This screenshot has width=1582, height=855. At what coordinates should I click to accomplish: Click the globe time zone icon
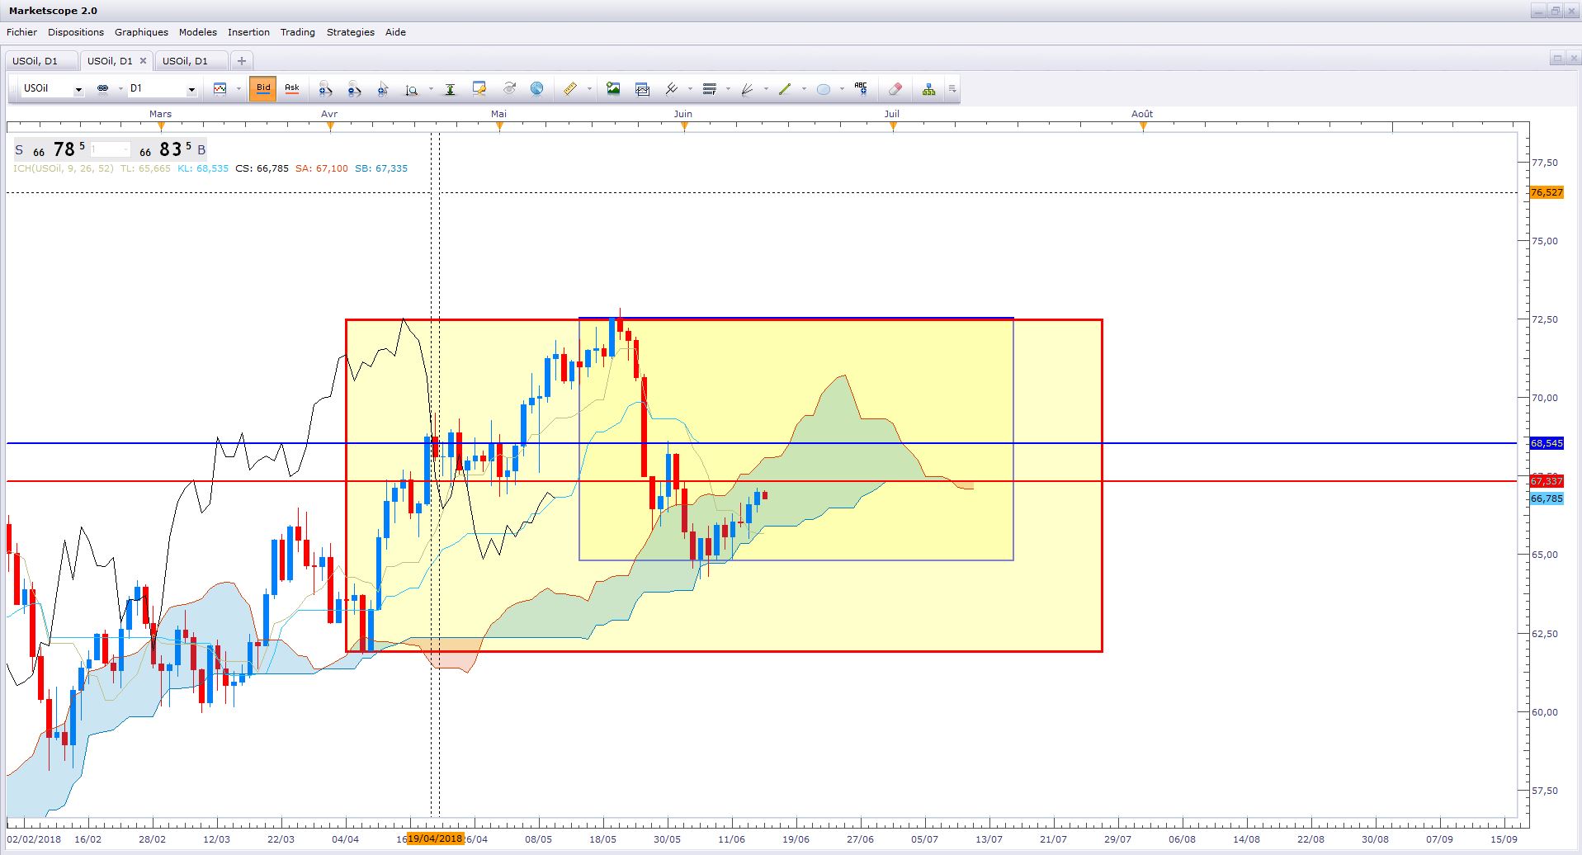point(537,88)
